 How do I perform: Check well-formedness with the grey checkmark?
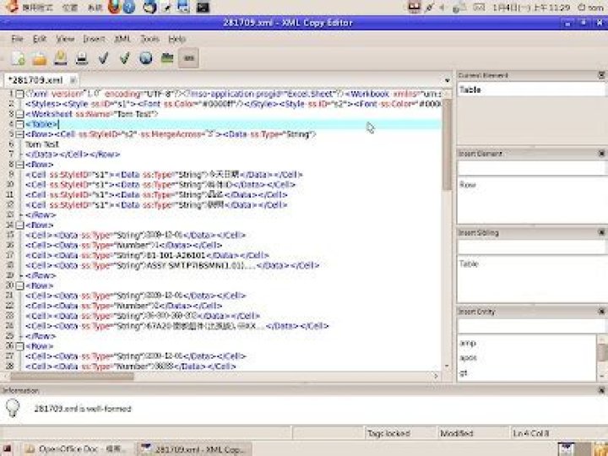coord(103,58)
